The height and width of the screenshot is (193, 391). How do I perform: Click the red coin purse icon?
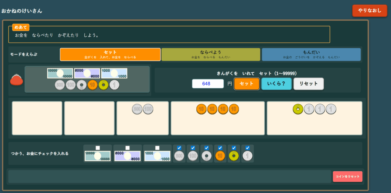coord(16,80)
